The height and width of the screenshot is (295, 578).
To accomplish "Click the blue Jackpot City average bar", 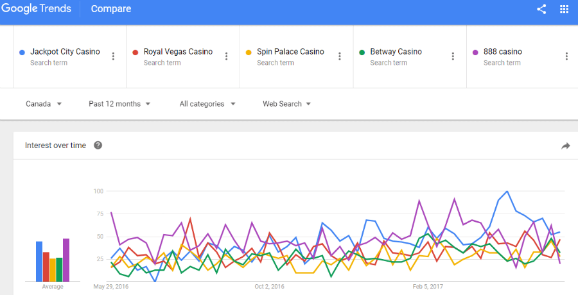I will (39, 262).
